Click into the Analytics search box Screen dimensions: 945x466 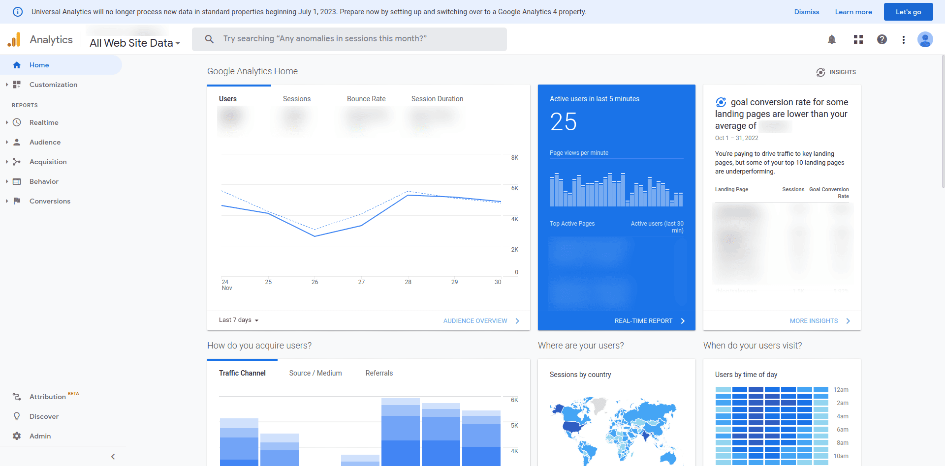pyautogui.click(x=349, y=39)
